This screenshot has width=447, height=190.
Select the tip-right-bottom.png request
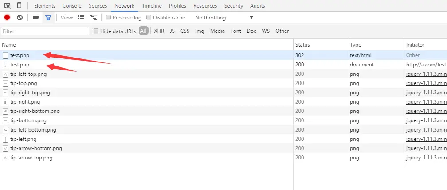coord(223,111)
